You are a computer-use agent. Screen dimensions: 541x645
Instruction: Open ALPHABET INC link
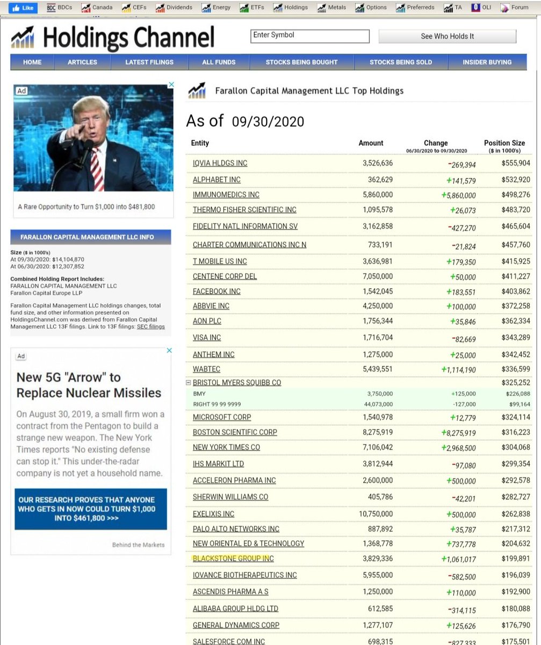coord(217,180)
